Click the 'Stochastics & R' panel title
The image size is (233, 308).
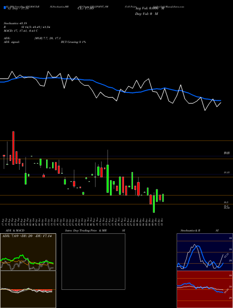pyautogui.click(x=191, y=231)
